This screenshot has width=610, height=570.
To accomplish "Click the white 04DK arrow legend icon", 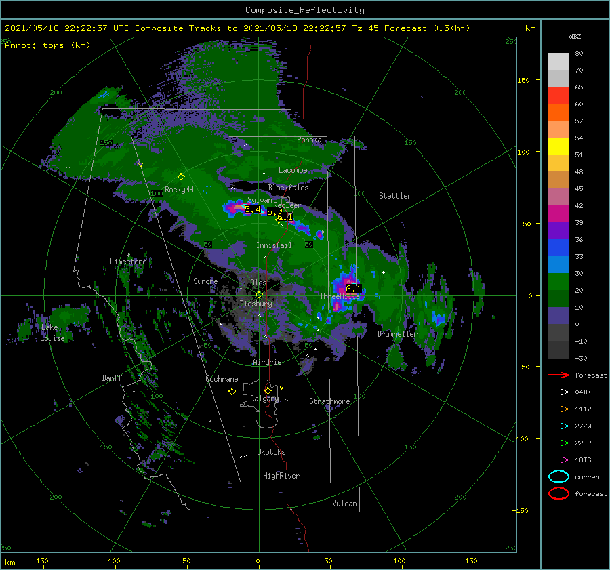I will (558, 392).
